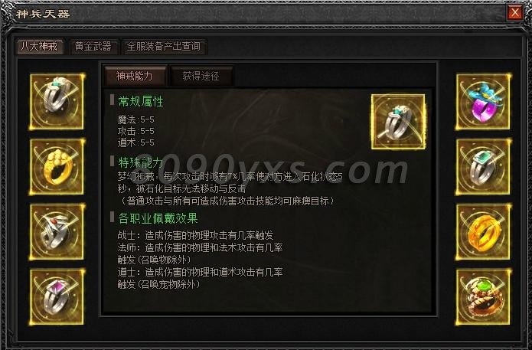Select the golden knuckle ring icon
532x350 pixels.
click(57, 166)
